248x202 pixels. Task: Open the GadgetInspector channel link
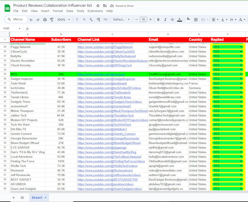(x=106, y=79)
